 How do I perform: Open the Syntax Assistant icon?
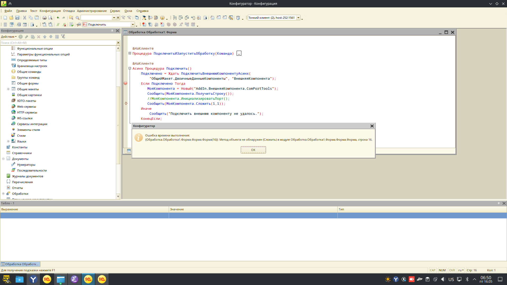156,18
